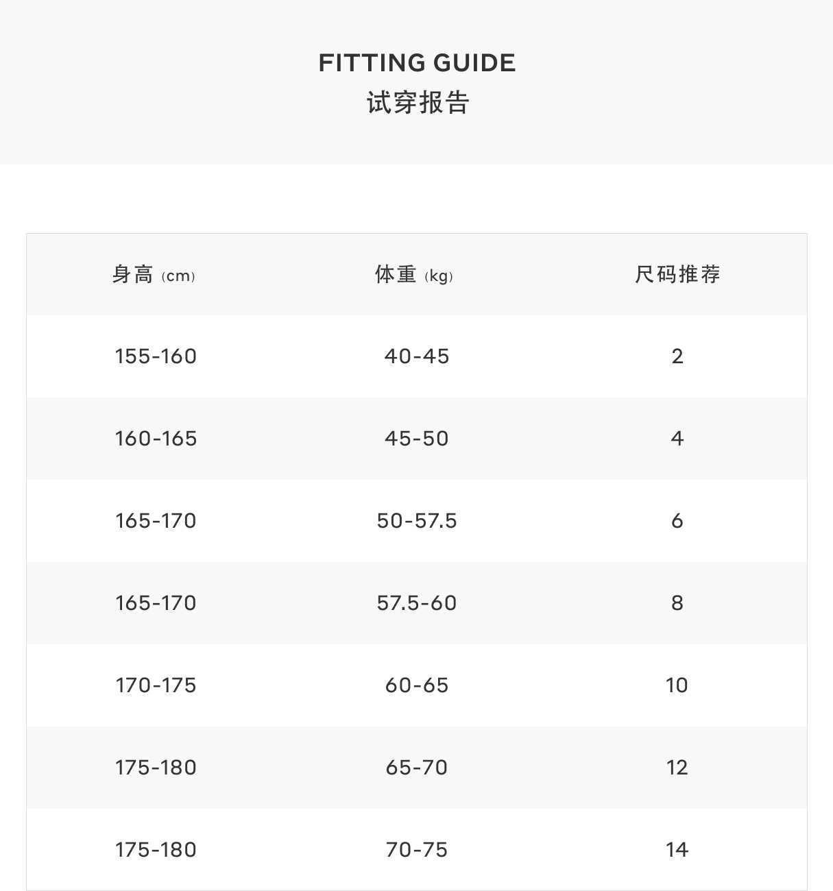Choose size 8 recommendation cell

(677, 603)
